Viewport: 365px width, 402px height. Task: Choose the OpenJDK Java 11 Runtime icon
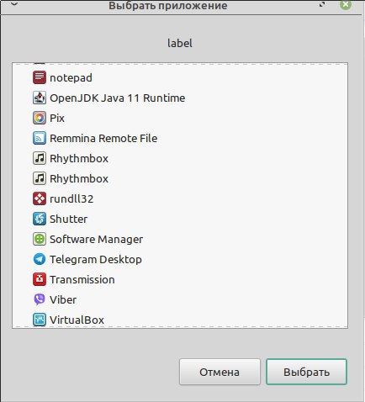[40, 98]
